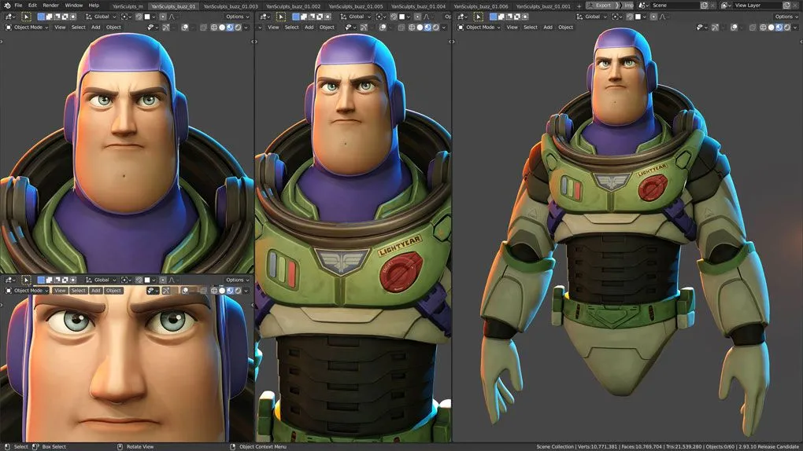The width and height of the screenshot is (803, 451).
Task: Open Options dropdown in top-left viewport
Action: [238, 16]
